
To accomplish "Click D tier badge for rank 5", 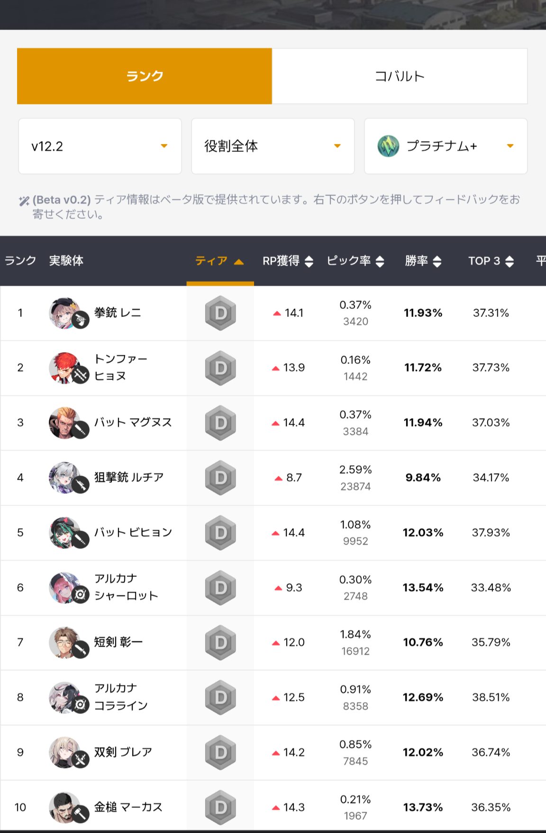I will tap(220, 533).
